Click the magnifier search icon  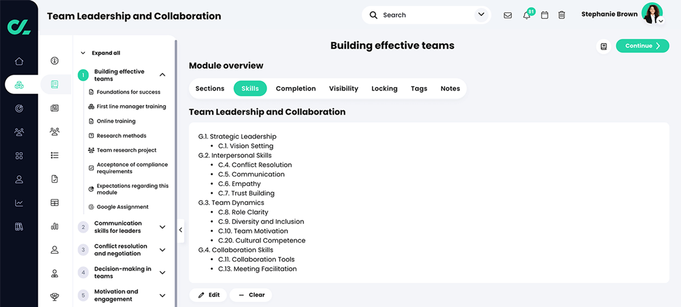pos(374,15)
